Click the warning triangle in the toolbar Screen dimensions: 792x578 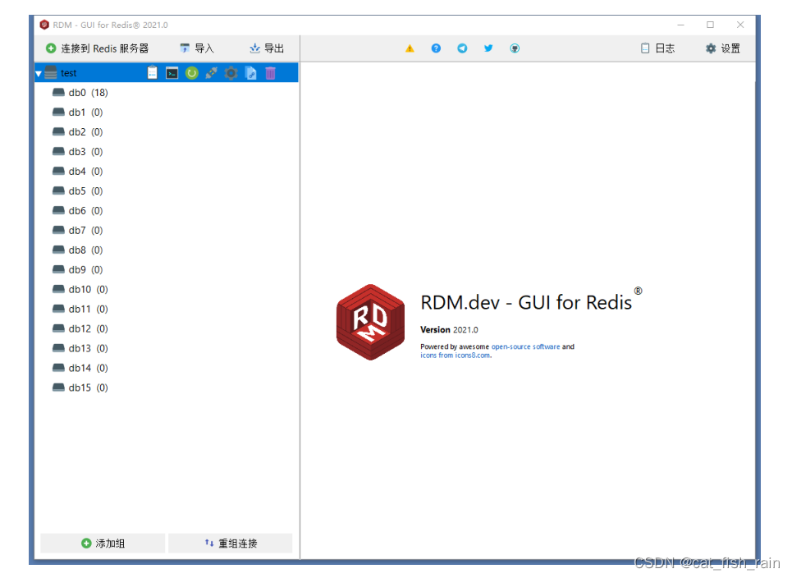pyautogui.click(x=410, y=48)
